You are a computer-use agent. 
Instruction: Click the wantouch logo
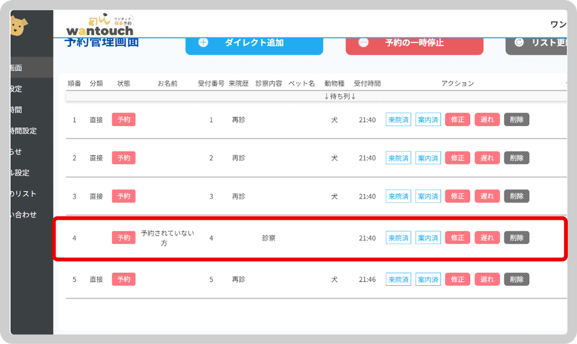[100, 26]
